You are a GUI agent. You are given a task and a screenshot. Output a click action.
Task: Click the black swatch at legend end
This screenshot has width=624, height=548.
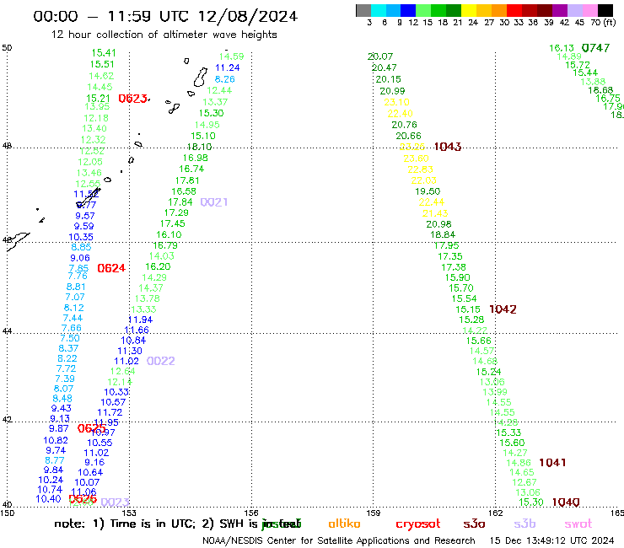(605, 10)
